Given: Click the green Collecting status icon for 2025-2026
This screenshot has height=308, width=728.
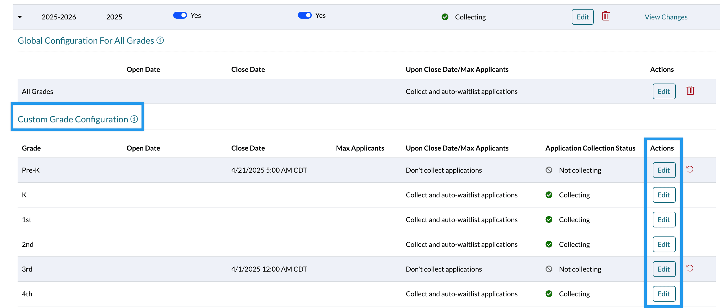Looking at the screenshot, I should pos(445,17).
